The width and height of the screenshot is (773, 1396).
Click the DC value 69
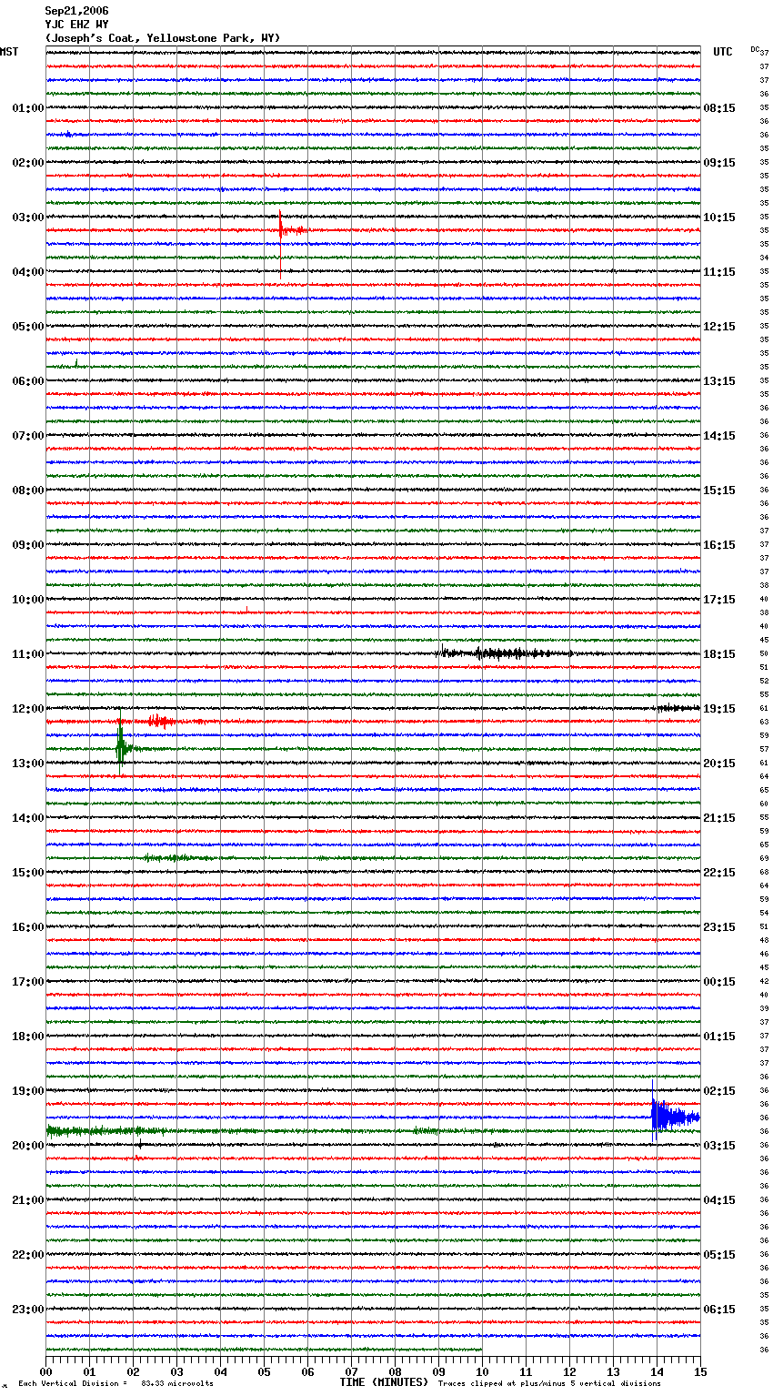[764, 858]
